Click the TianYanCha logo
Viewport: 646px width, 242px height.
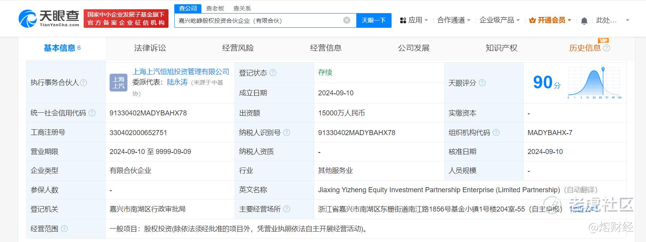click(49, 19)
